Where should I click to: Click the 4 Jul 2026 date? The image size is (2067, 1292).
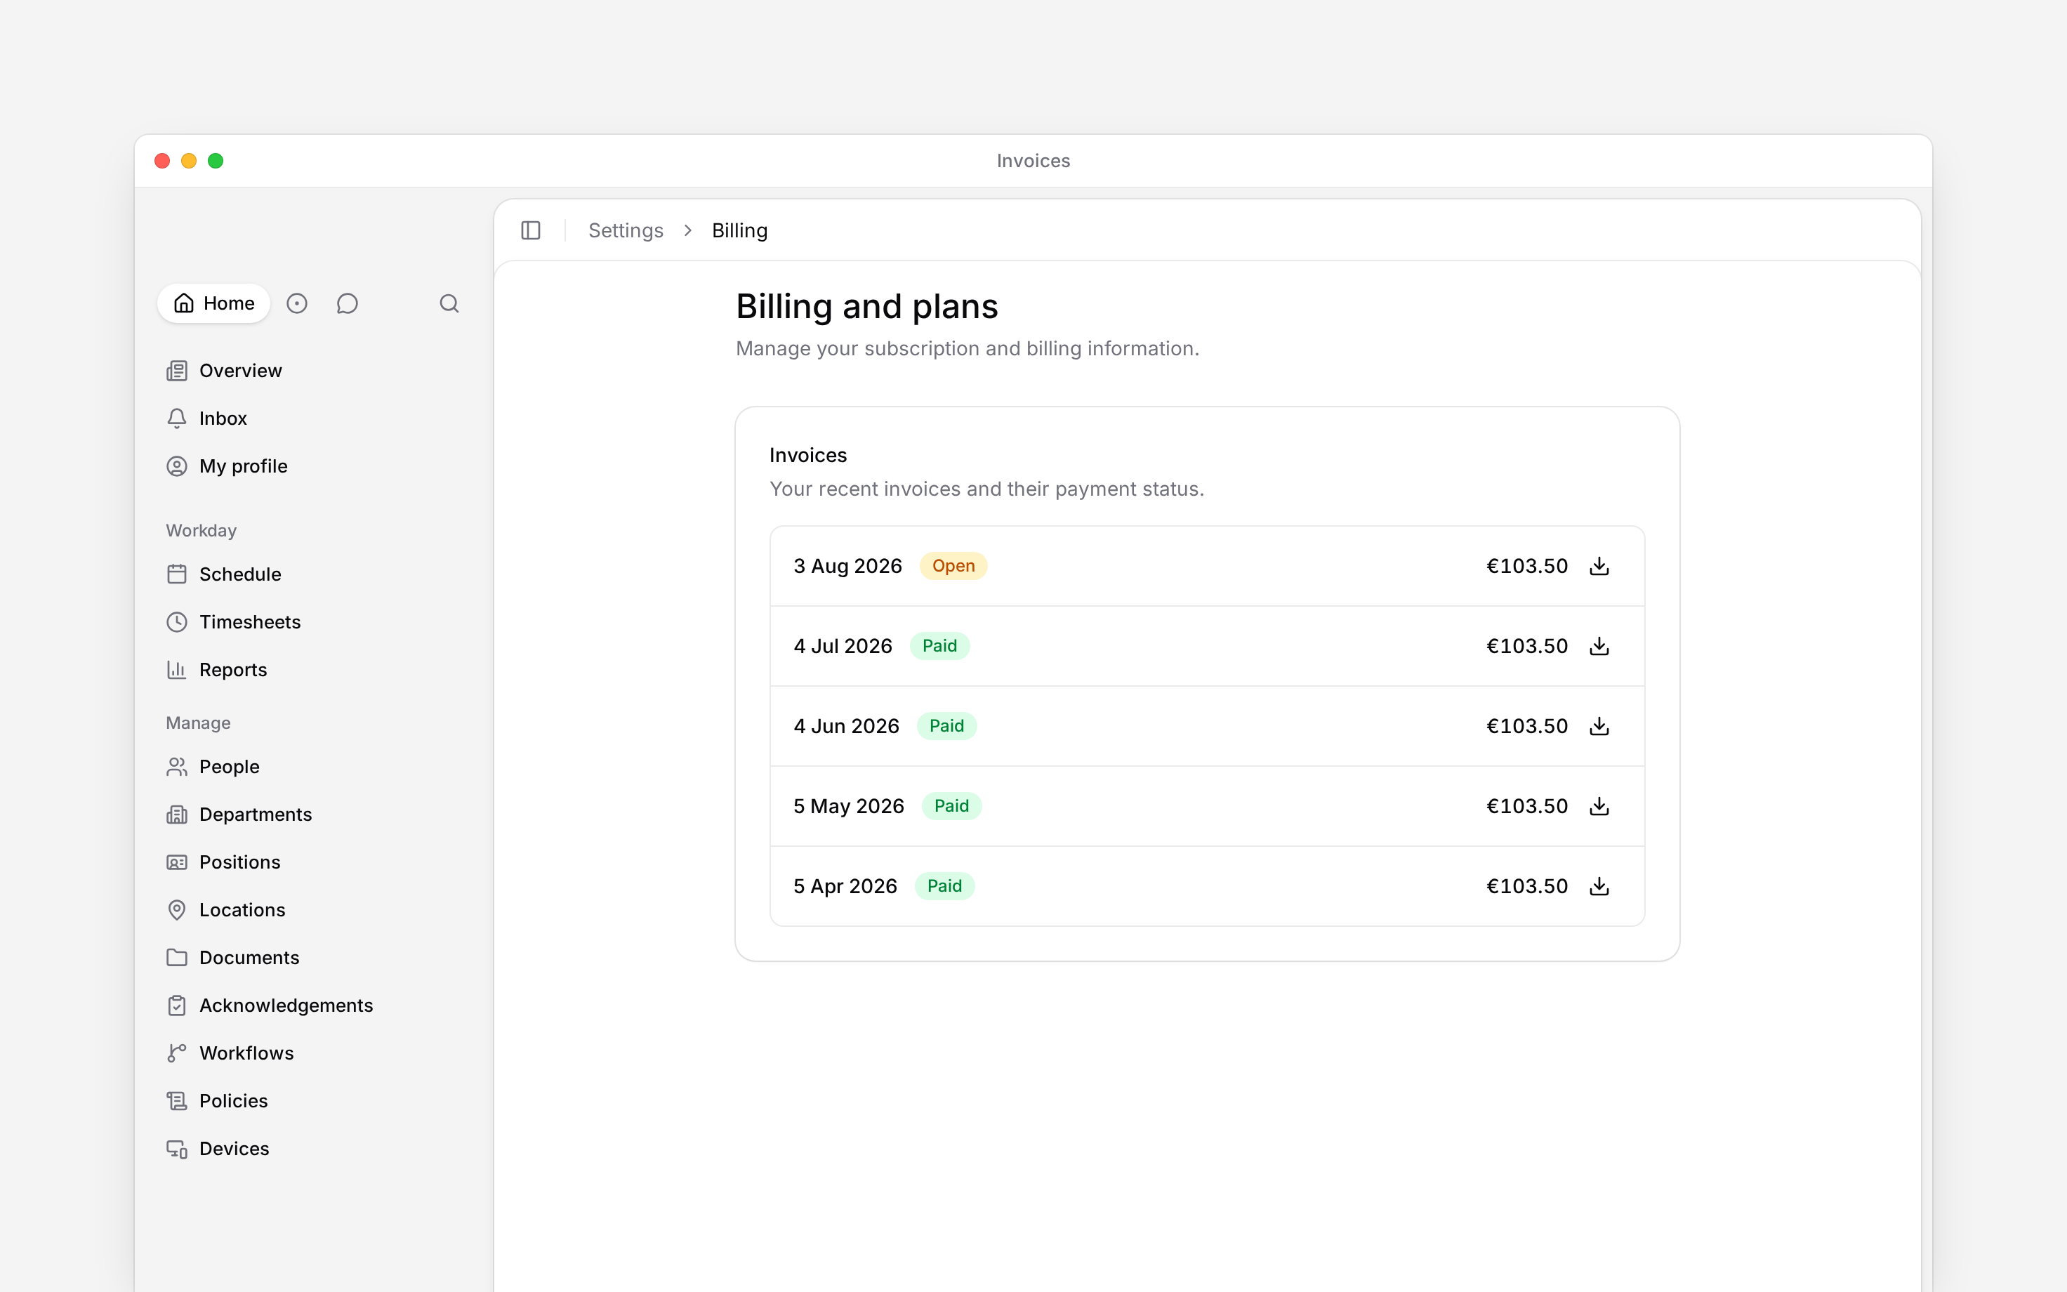[843, 646]
